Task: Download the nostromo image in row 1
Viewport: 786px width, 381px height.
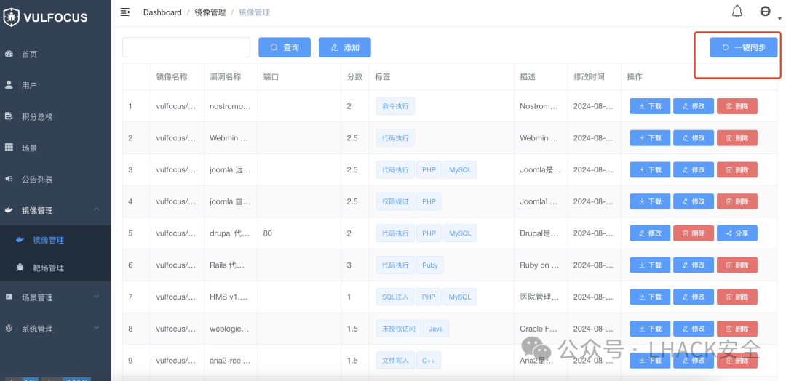Action: [x=650, y=106]
